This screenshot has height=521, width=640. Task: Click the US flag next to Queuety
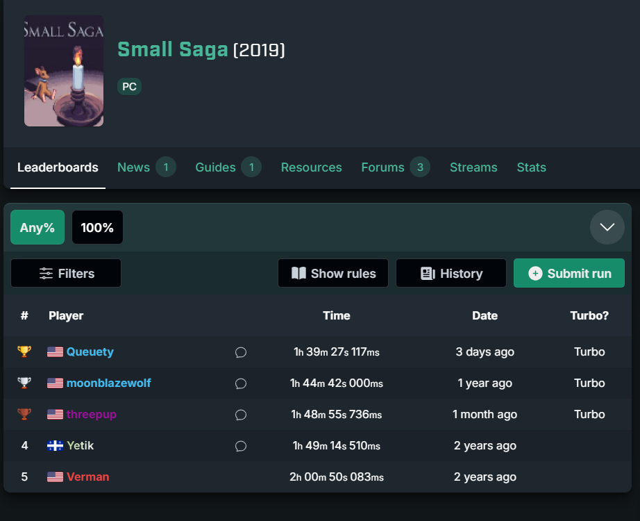click(55, 352)
